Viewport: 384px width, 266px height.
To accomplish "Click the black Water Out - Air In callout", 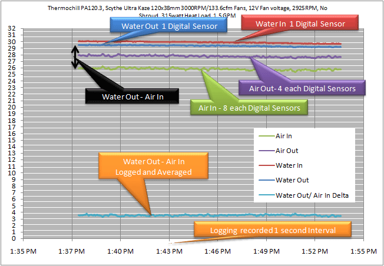I will tap(132, 97).
